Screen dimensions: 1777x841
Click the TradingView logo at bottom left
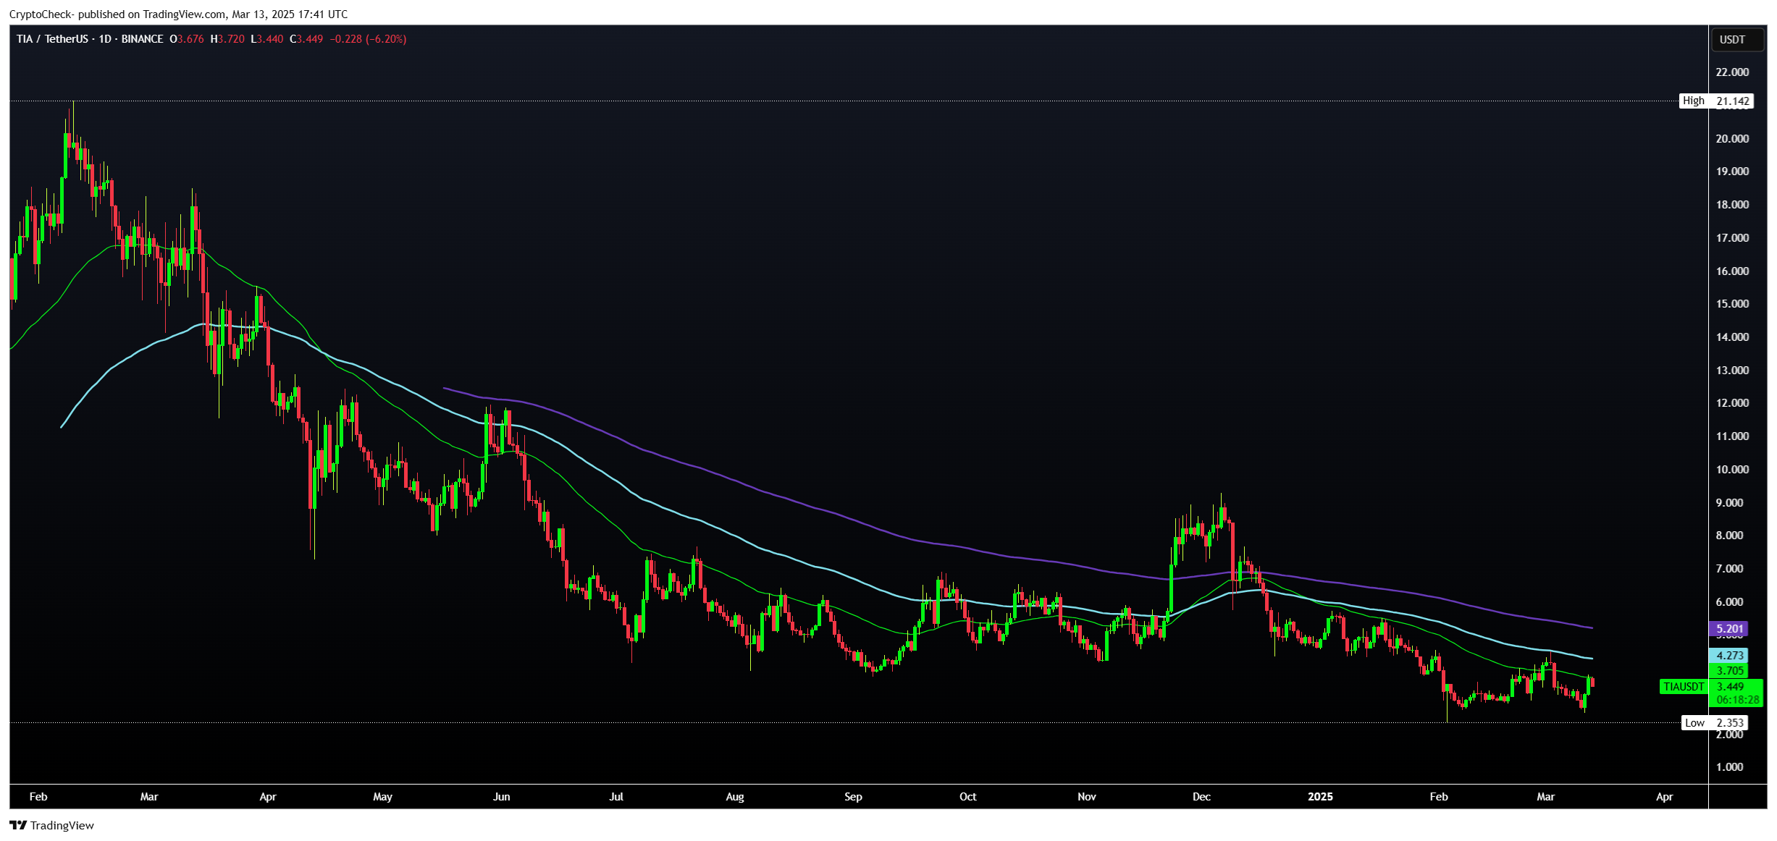51,825
